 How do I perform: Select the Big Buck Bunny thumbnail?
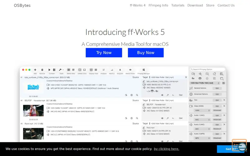point(33,87)
